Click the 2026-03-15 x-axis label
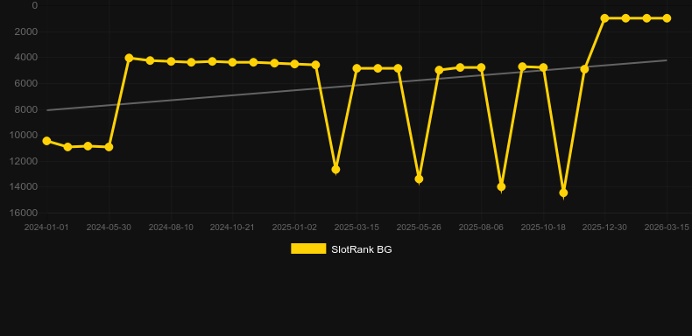 pyautogui.click(x=667, y=227)
